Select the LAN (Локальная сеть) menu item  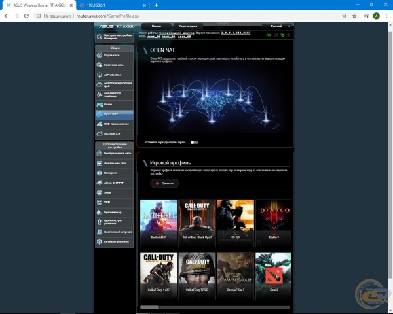114,164
